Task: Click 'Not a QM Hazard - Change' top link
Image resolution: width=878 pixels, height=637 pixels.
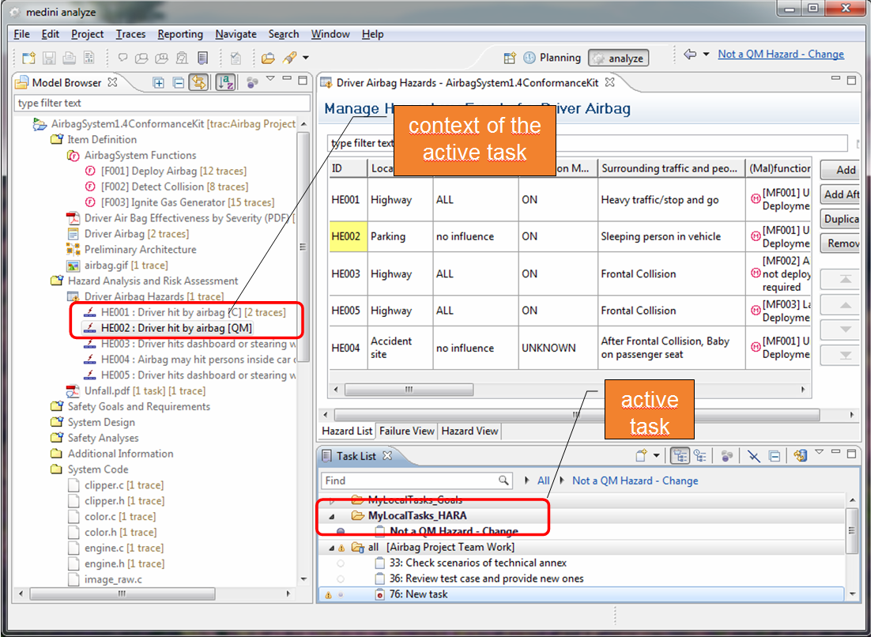Action: (780, 55)
